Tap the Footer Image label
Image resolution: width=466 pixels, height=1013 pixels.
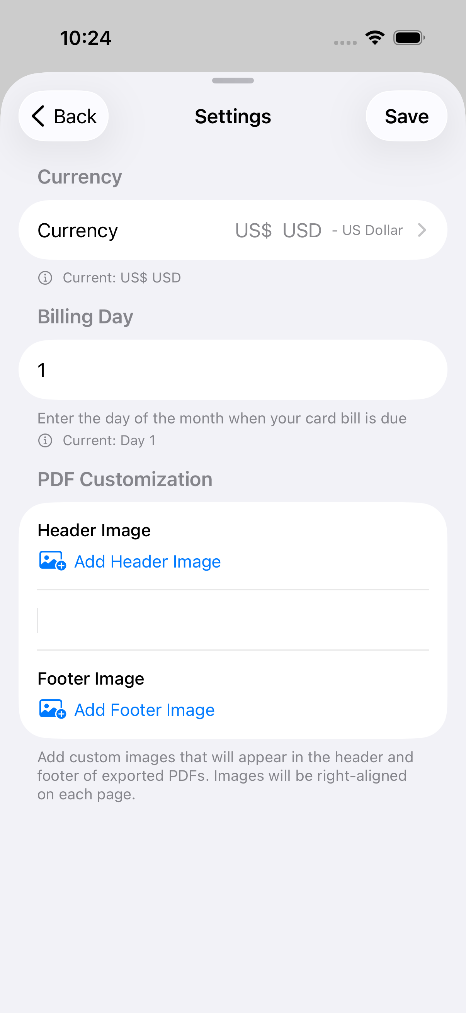click(90, 678)
